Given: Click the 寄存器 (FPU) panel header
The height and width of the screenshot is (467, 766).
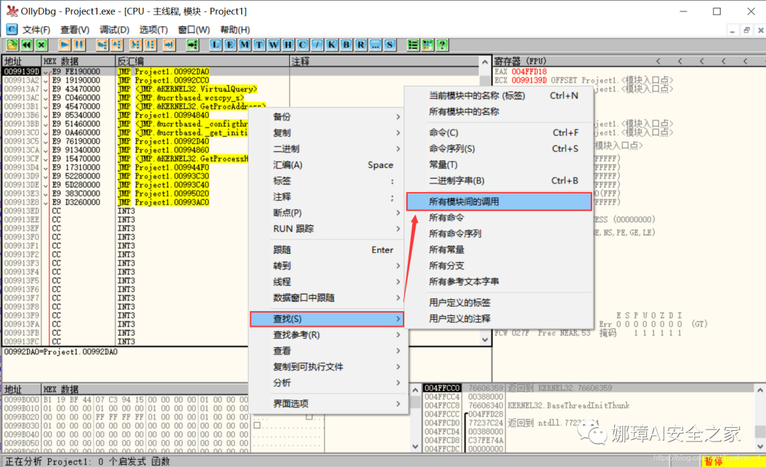Looking at the screenshot, I should [521, 61].
